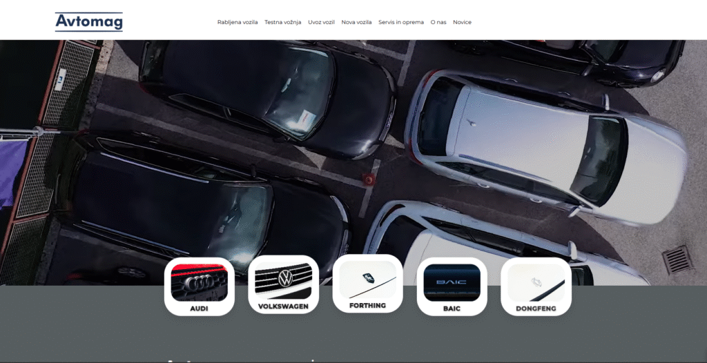Open the Rabljena vozila menu item
The width and height of the screenshot is (707, 363).
coord(238,22)
